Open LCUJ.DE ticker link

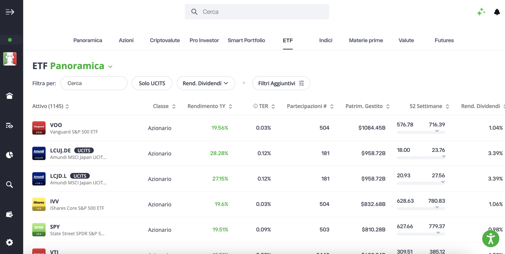(x=60, y=151)
